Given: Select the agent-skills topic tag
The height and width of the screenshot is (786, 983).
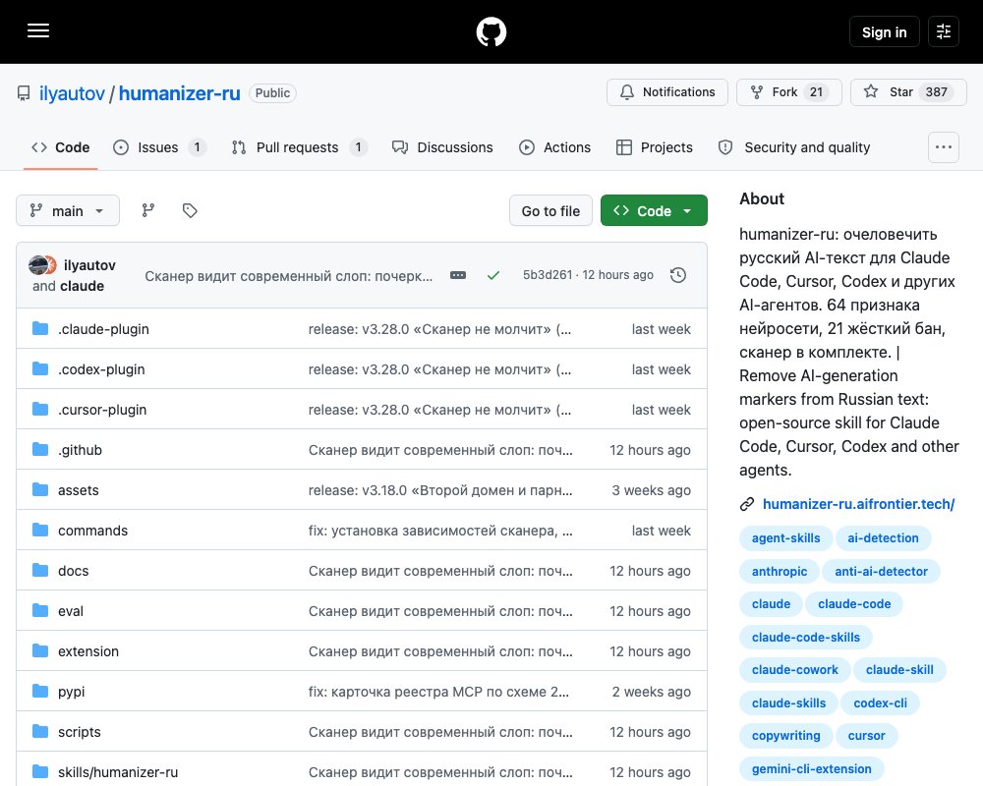Looking at the screenshot, I should point(785,537).
